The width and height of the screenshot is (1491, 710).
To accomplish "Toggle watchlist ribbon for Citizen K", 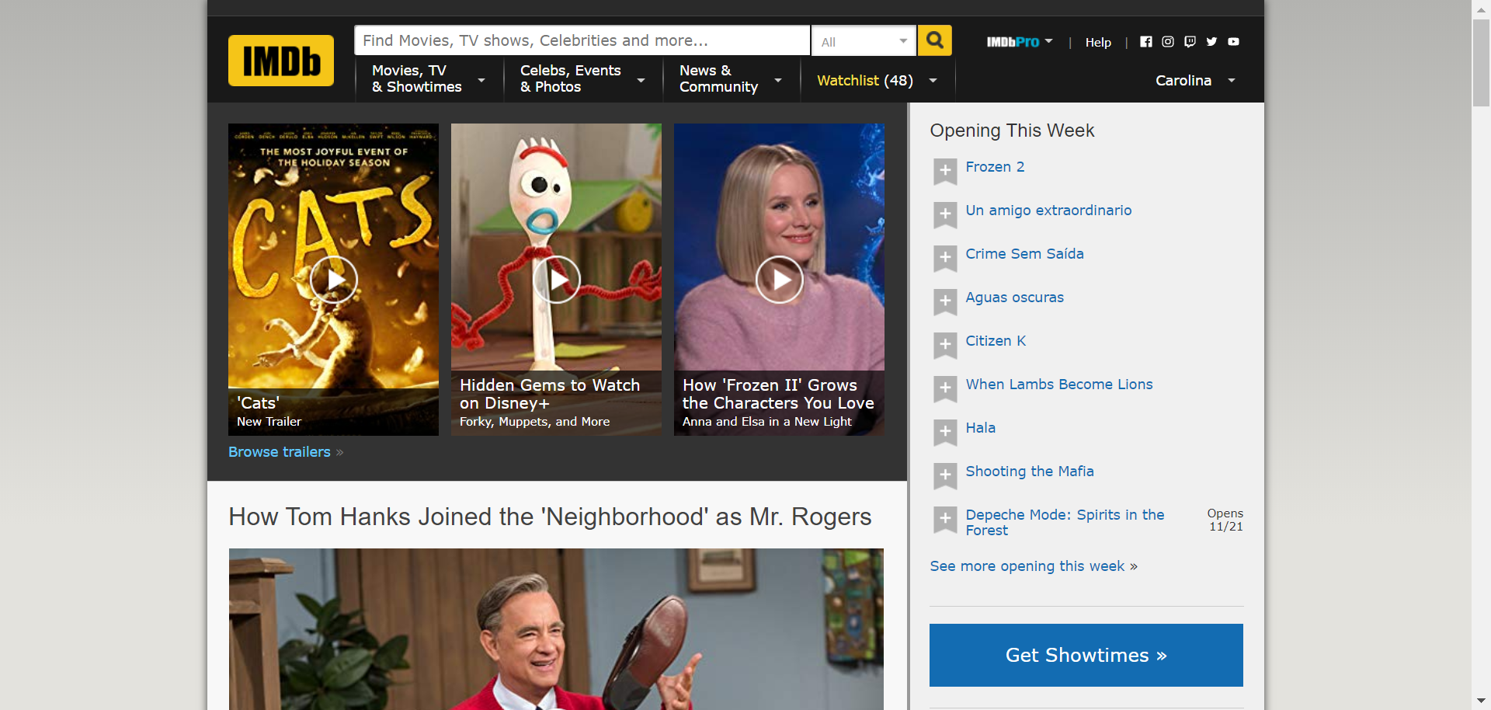I will (944, 345).
